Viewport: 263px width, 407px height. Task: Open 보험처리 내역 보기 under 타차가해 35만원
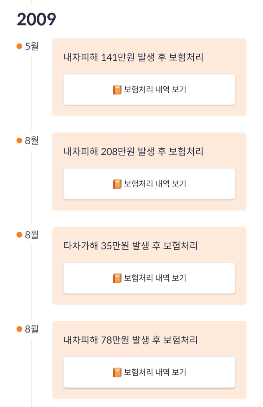pyautogui.click(x=149, y=278)
